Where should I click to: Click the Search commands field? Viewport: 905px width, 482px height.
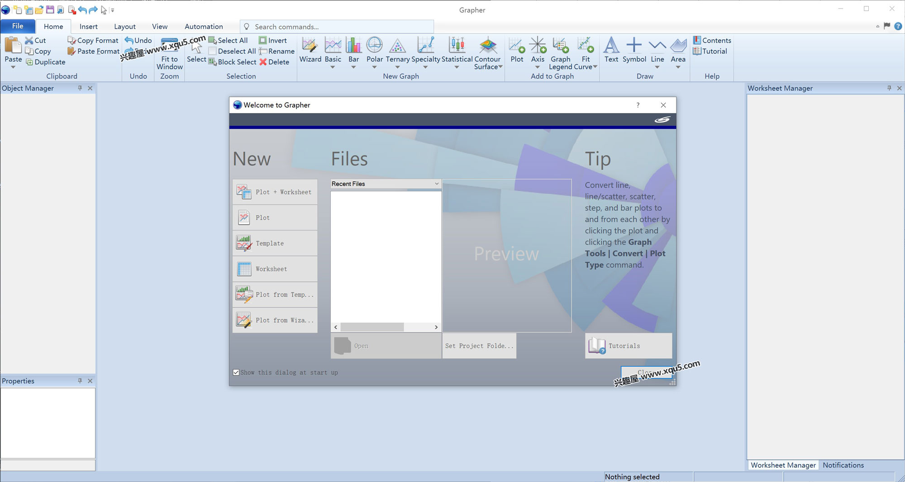pos(337,27)
